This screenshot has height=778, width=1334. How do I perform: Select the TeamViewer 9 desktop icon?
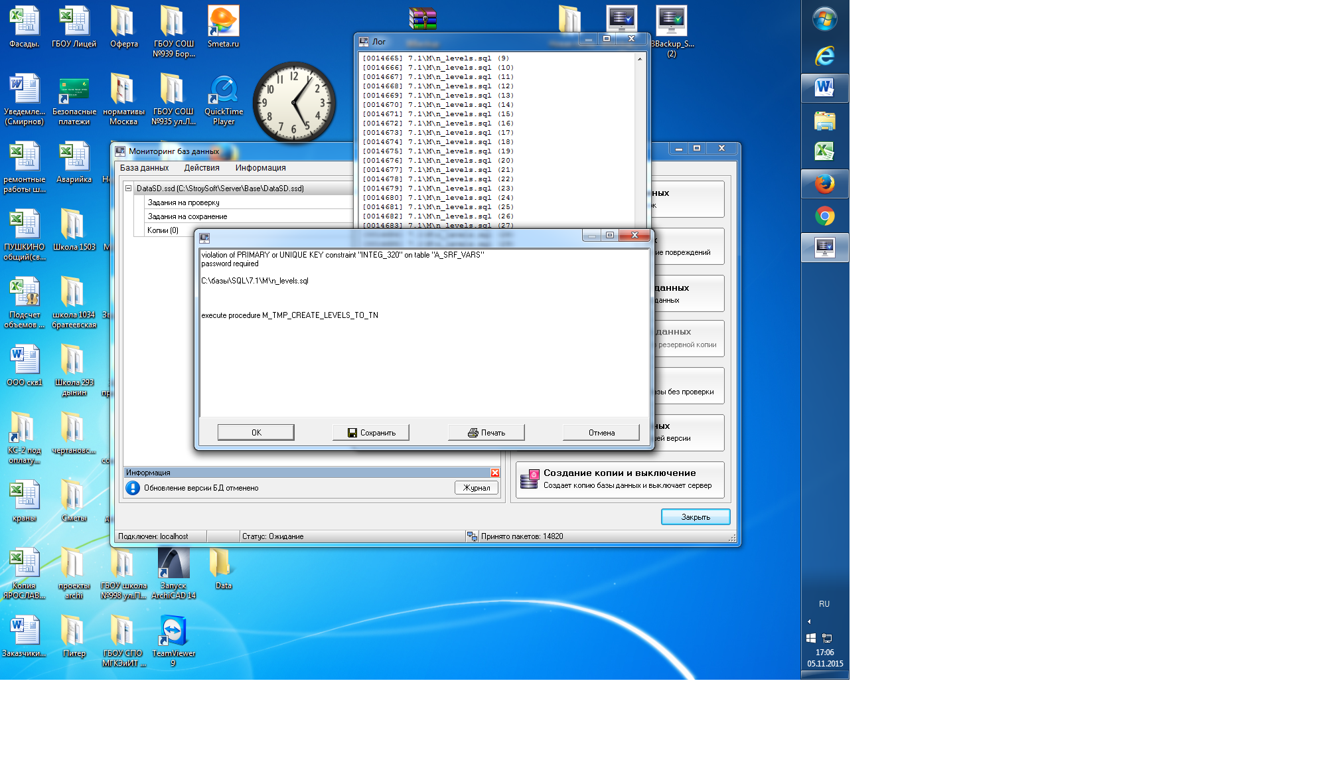tap(173, 641)
